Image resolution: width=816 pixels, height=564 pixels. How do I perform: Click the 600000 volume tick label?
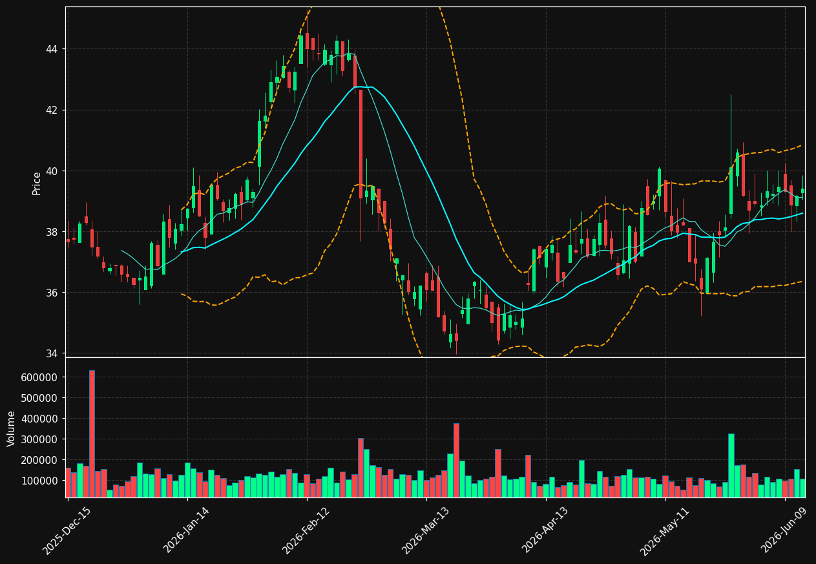[x=40, y=377]
